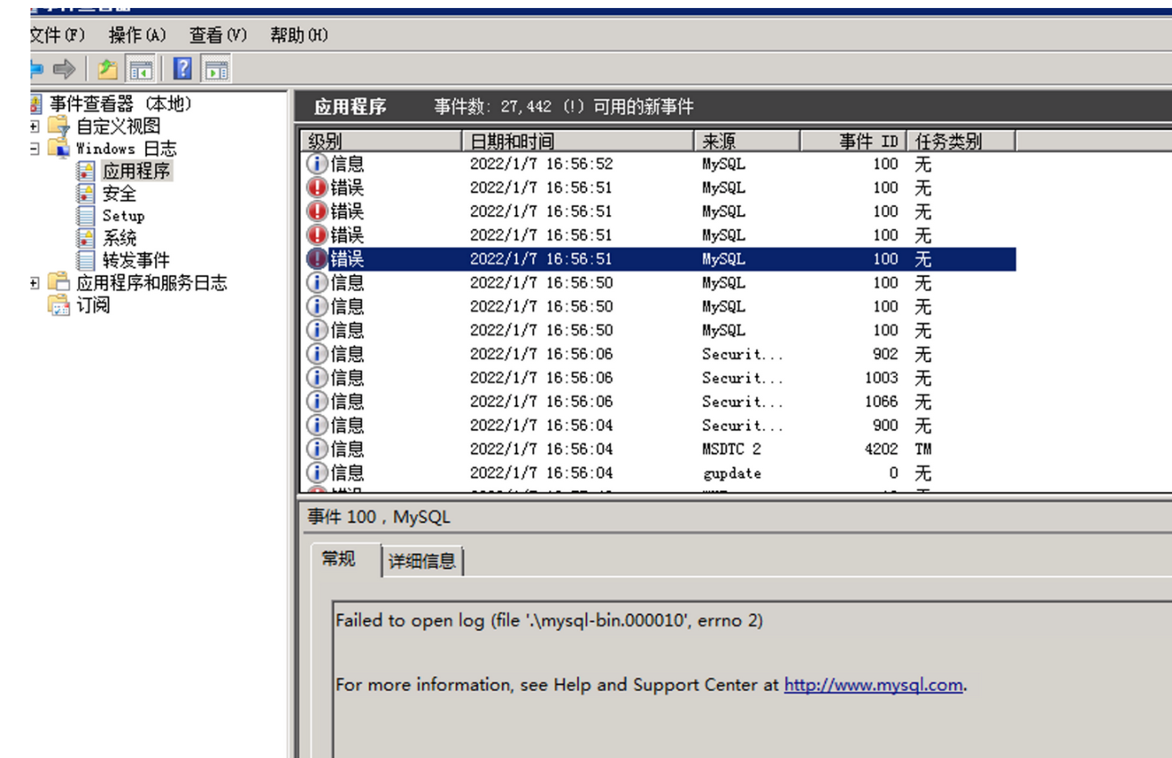Viewport: 1172px width, 758px height.
Task: Switch to the 详细信息 tab
Action: (421, 561)
